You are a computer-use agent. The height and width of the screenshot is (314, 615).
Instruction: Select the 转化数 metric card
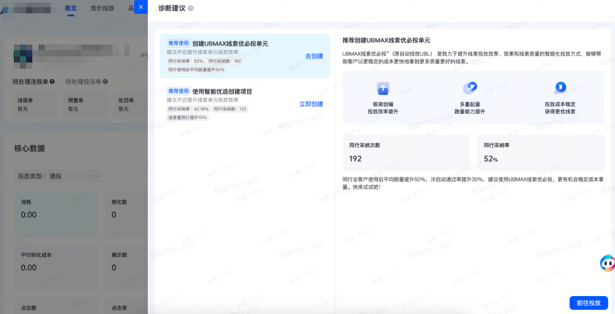coord(126,215)
